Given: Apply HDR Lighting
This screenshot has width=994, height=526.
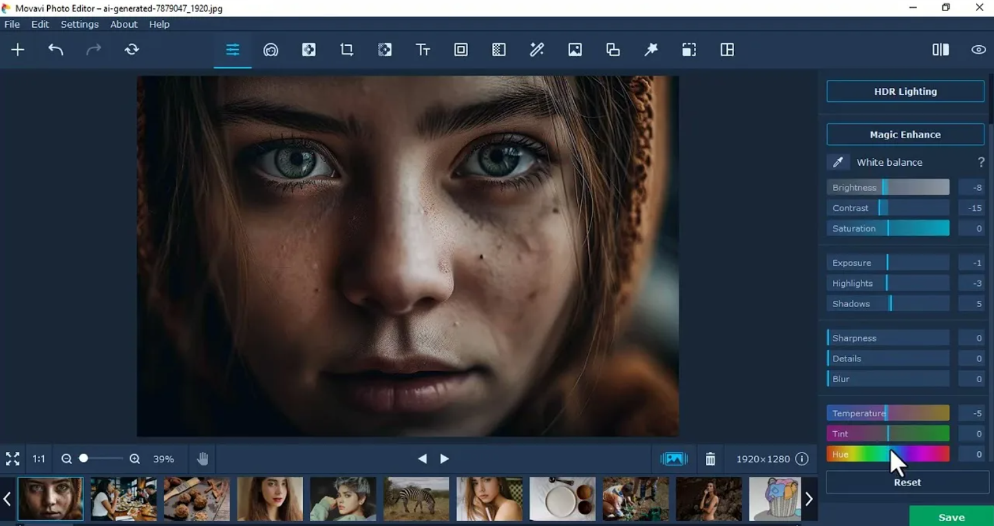Looking at the screenshot, I should pos(905,92).
